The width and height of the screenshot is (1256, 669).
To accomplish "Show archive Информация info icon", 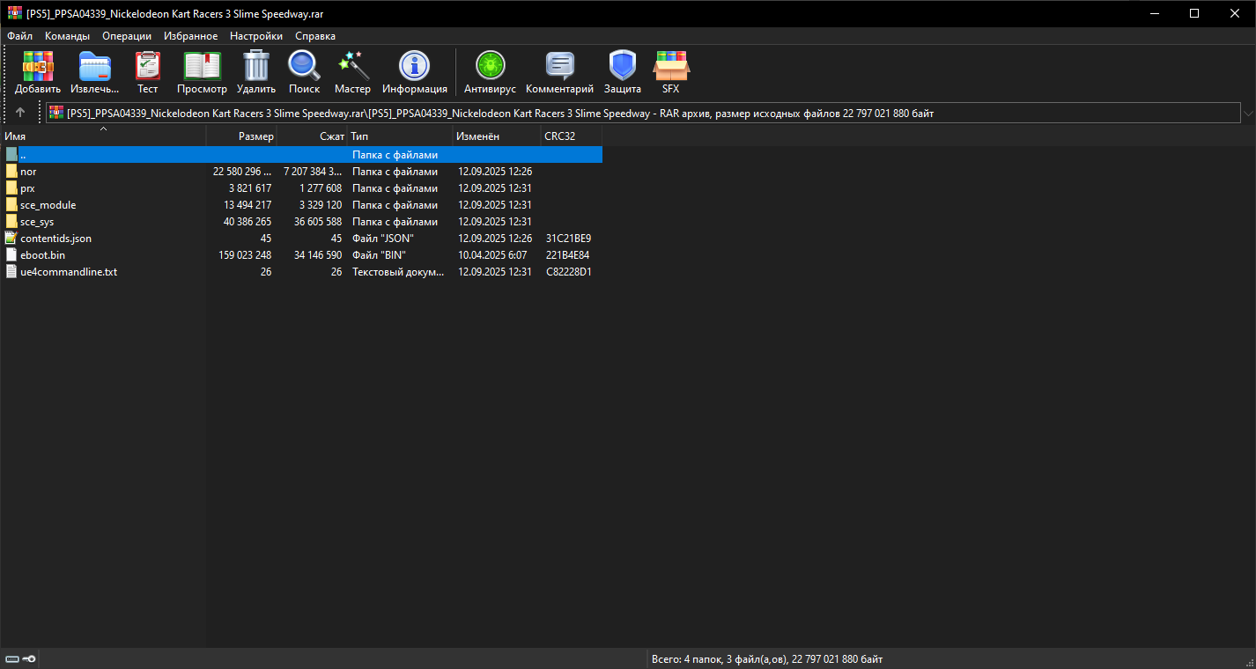I will [x=414, y=67].
